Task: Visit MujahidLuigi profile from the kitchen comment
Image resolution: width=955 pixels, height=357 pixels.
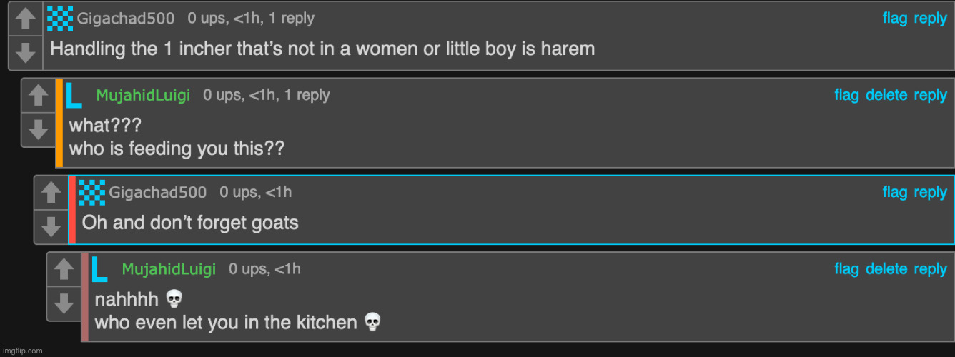Action: pos(169,269)
